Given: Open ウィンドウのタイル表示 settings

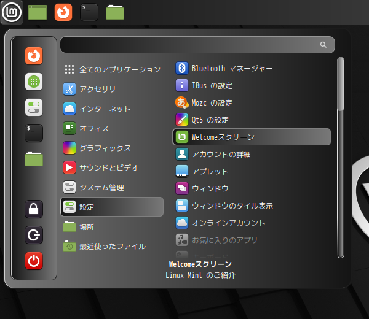Looking at the screenshot, I should (252, 206).
